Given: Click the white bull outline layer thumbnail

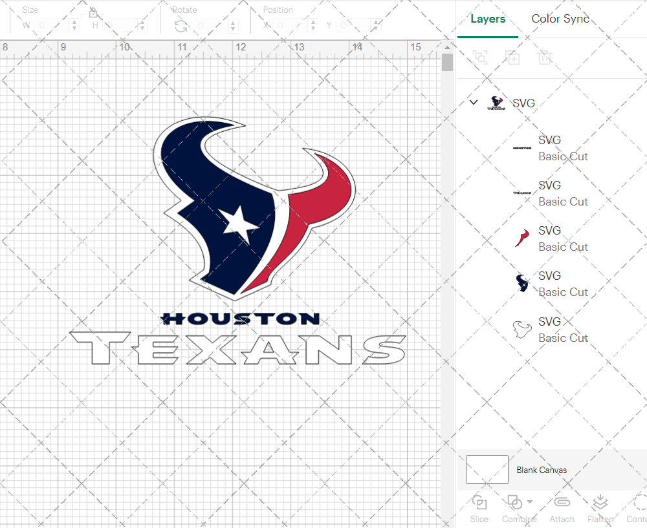Looking at the screenshot, I should click(522, 330).
